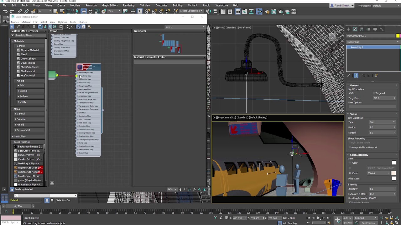This screenshot has height=225, width=401.
Task: Click Zoom Extents in Slate view navigation
Action: click(x=194, y=189)
